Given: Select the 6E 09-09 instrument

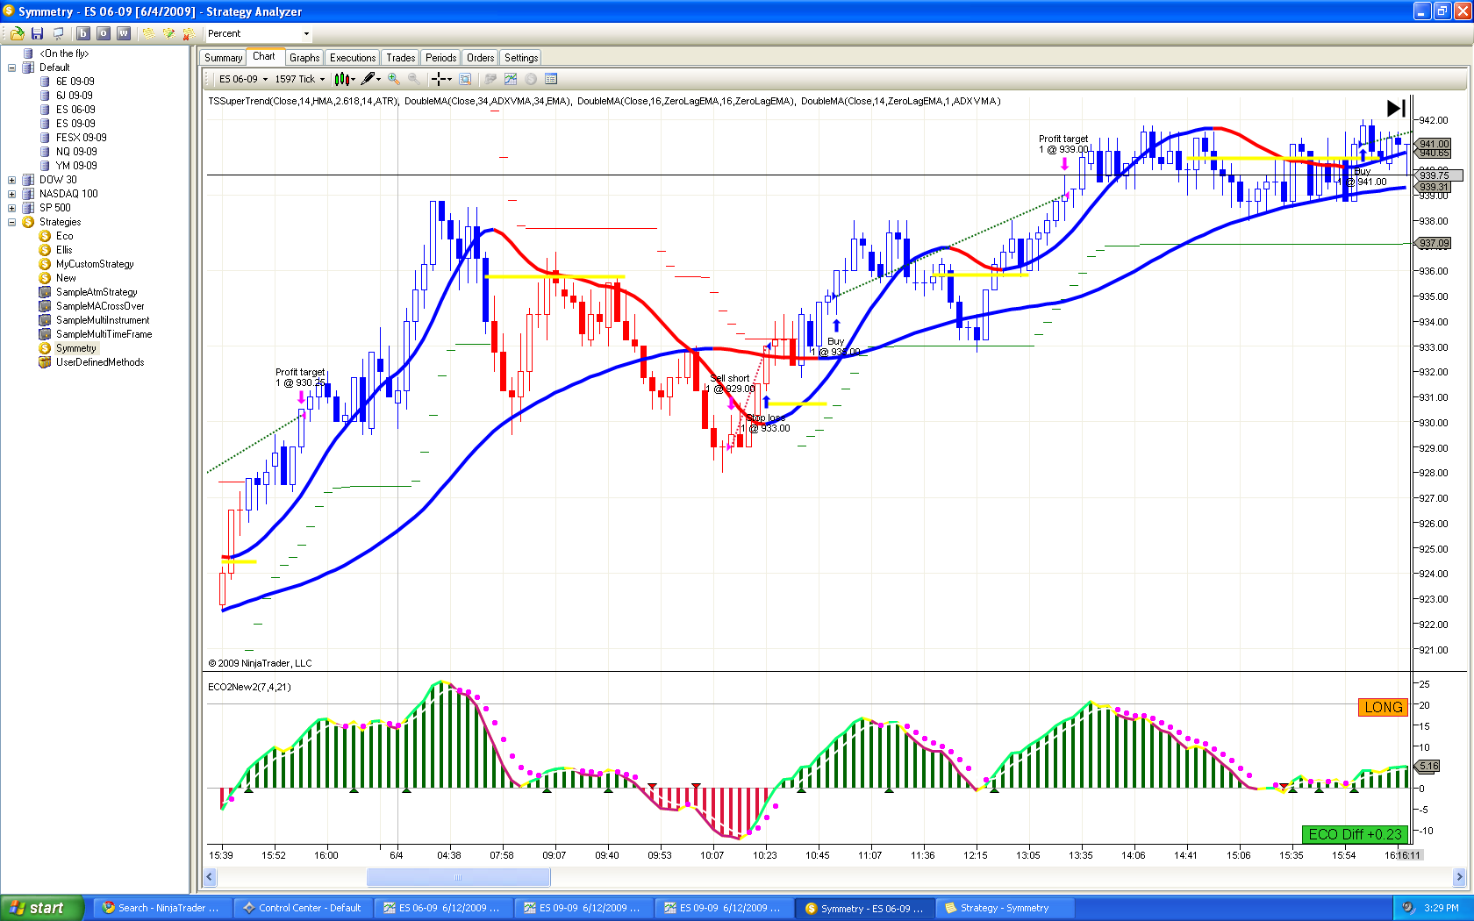Looking at the screenshot, I should coord(75,82).
